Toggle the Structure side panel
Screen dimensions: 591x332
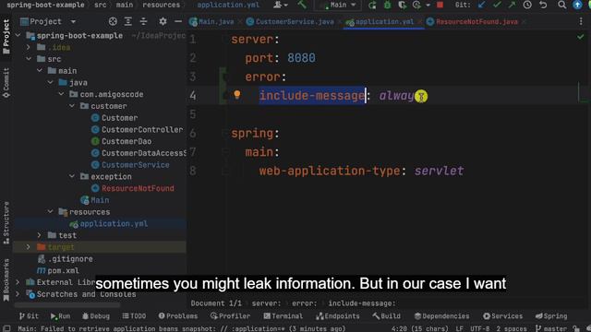(6, 223)
